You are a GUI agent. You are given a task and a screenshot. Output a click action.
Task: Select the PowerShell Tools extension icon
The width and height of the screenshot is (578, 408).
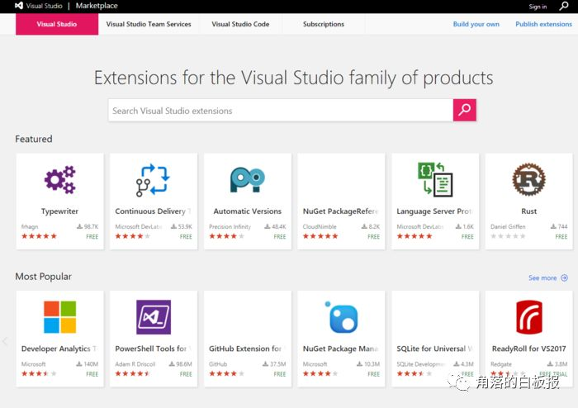click(x=153, y=317)
